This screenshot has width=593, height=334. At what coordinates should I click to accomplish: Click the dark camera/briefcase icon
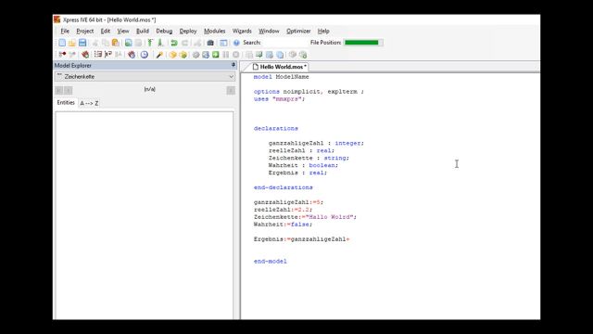point(210,43)
